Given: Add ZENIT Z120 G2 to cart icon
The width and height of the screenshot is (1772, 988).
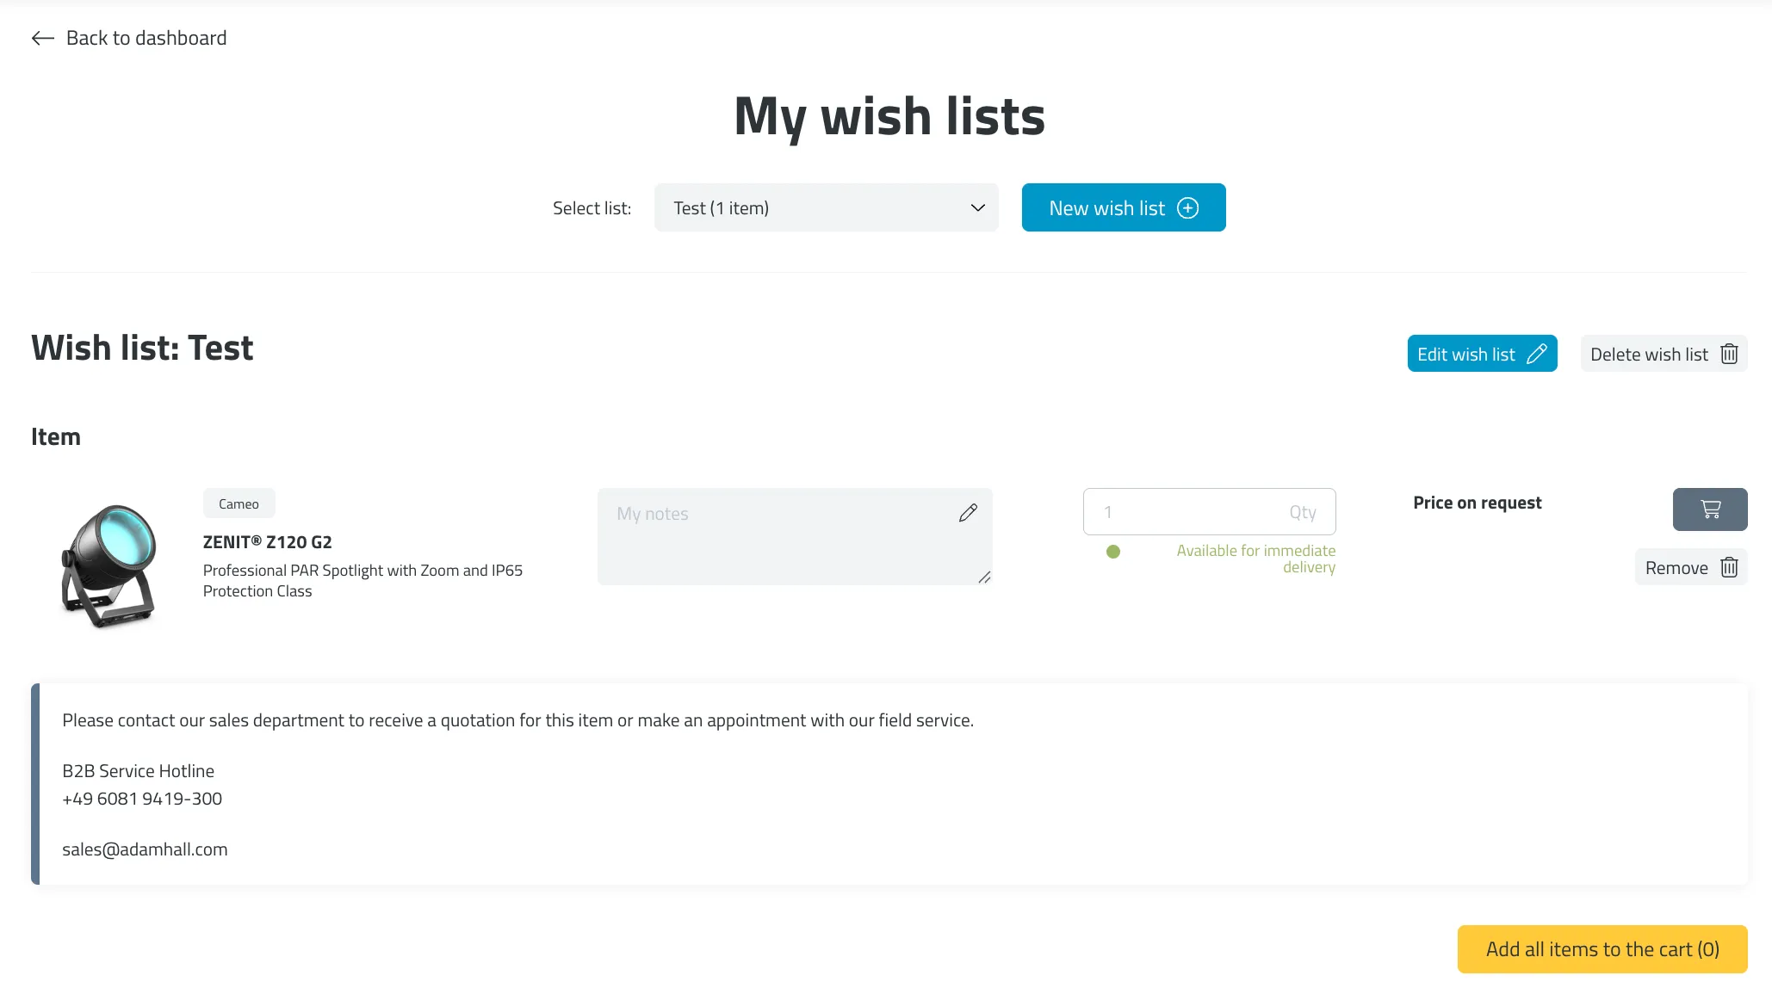Looking at the screenshot, I should click(1709, 509).
